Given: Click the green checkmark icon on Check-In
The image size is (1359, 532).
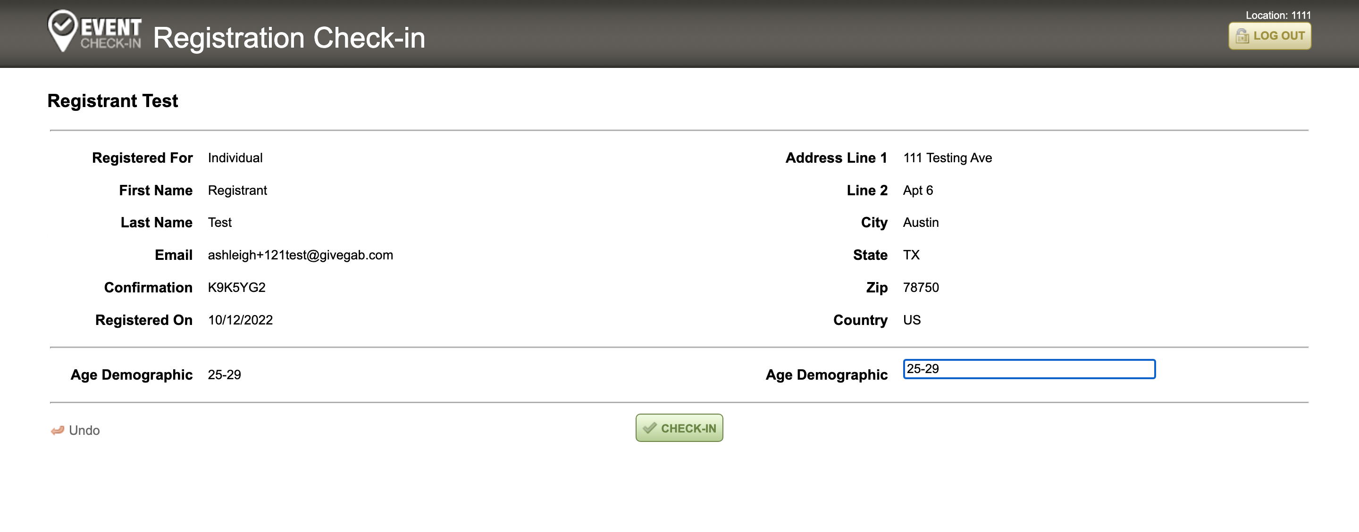Looking at the screenshot, I should click(x=649, y=428).
